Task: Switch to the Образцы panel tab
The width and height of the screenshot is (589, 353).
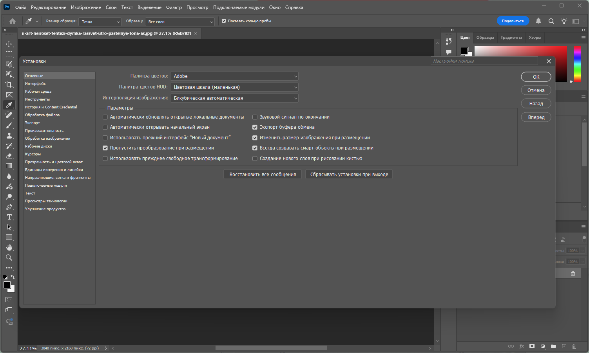Action: coord(485,38)
